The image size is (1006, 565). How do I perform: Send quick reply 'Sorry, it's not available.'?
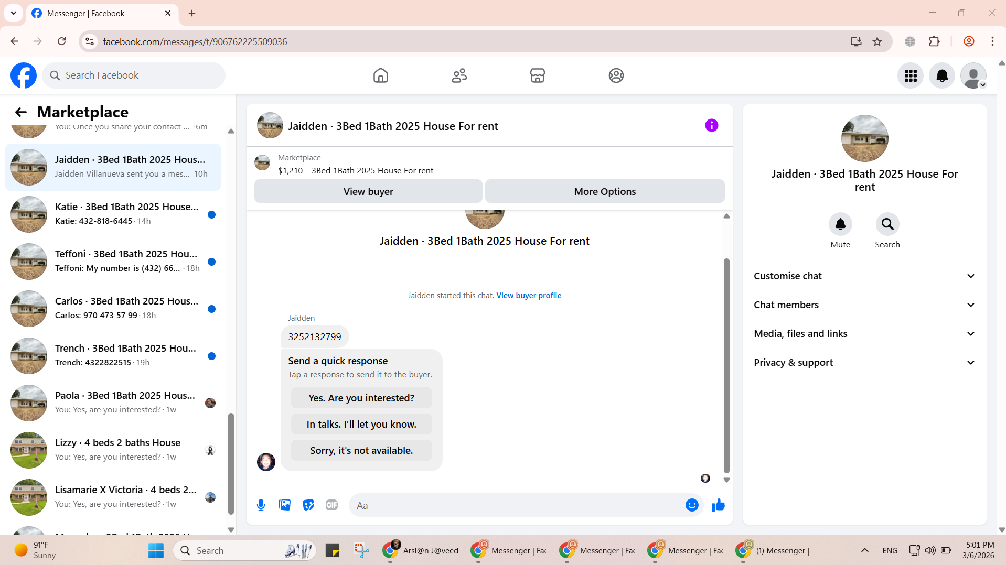(x=361, y=451)
